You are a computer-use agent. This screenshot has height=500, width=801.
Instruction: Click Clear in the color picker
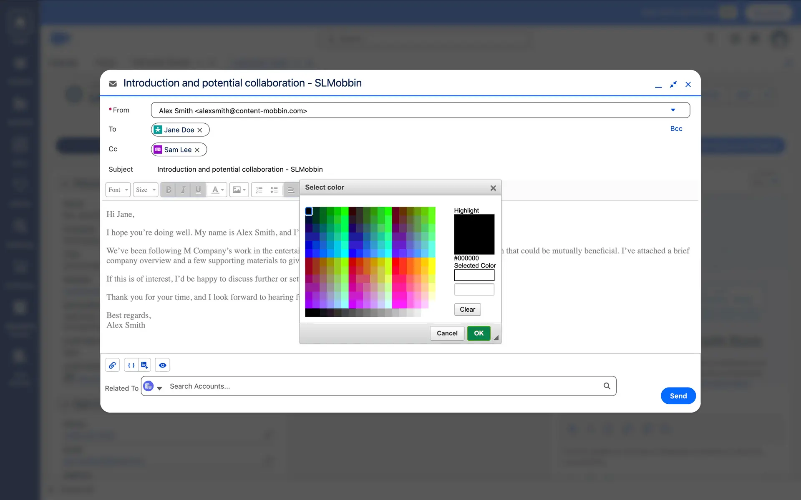pyautogui.click(x=467, y=310)
